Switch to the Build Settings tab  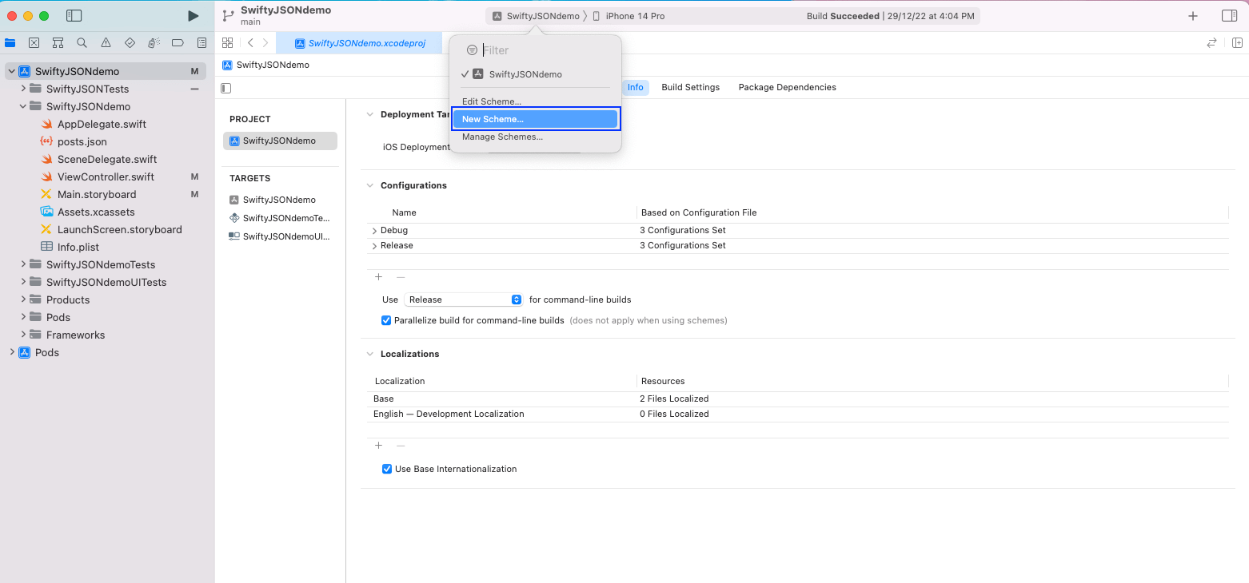click(x=690, y=87)
